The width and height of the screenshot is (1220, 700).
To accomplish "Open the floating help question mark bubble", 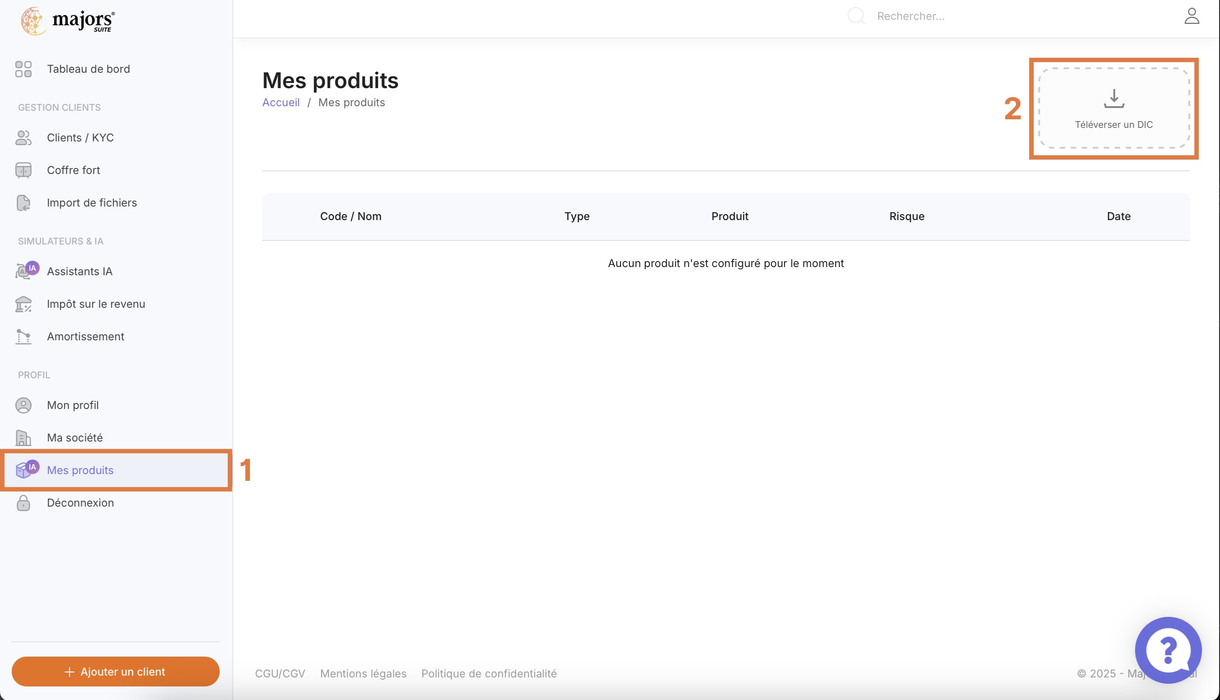I will tap(1168, 651).
